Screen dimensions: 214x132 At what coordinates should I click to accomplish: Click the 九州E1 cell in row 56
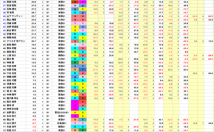point(62,73)
